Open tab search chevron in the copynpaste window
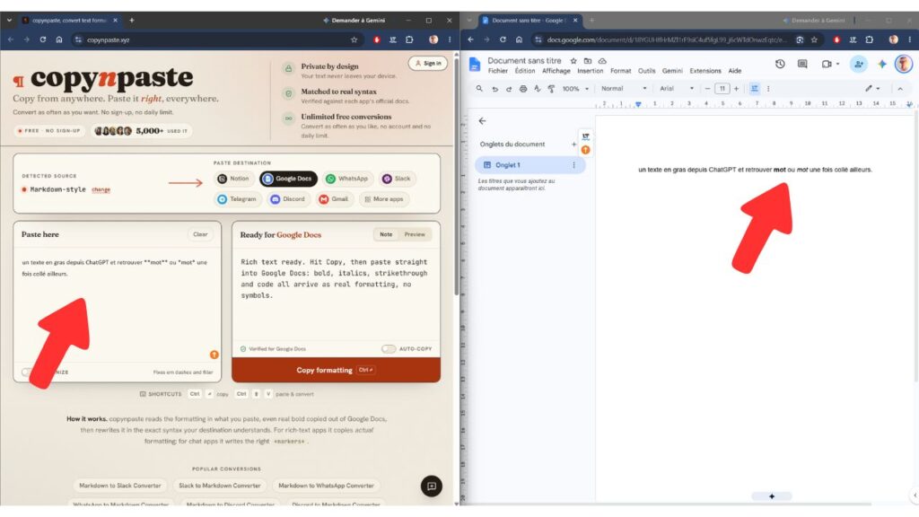This screenshot has height=517, width=919. (x=9, y=20)
